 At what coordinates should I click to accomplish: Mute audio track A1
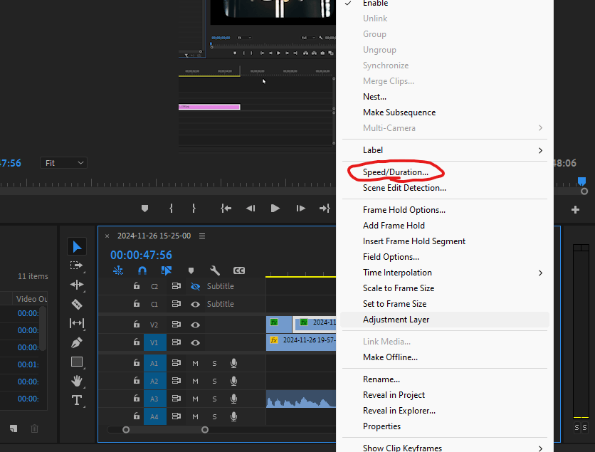coord(195,363)
